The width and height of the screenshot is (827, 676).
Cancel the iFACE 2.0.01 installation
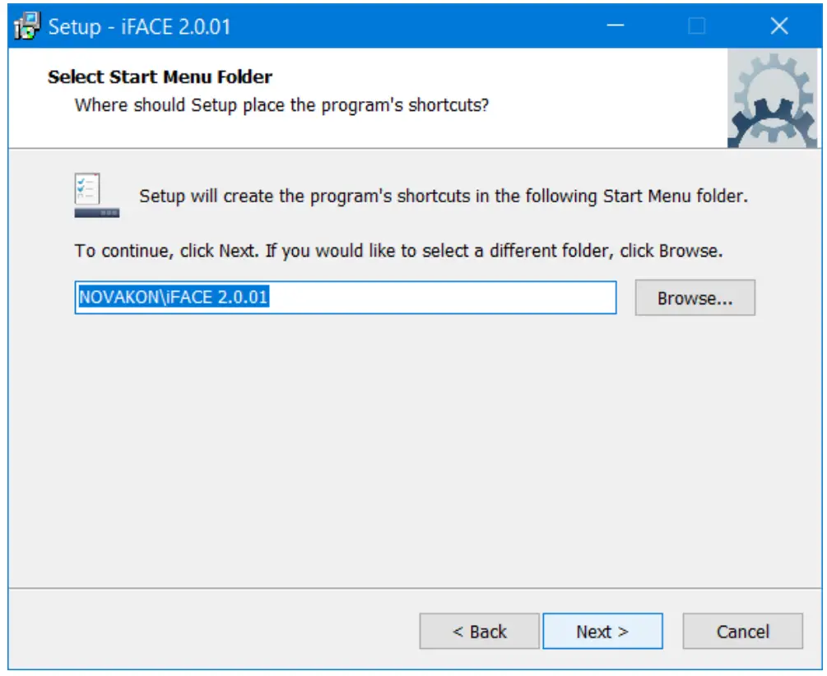pos(742,631)
